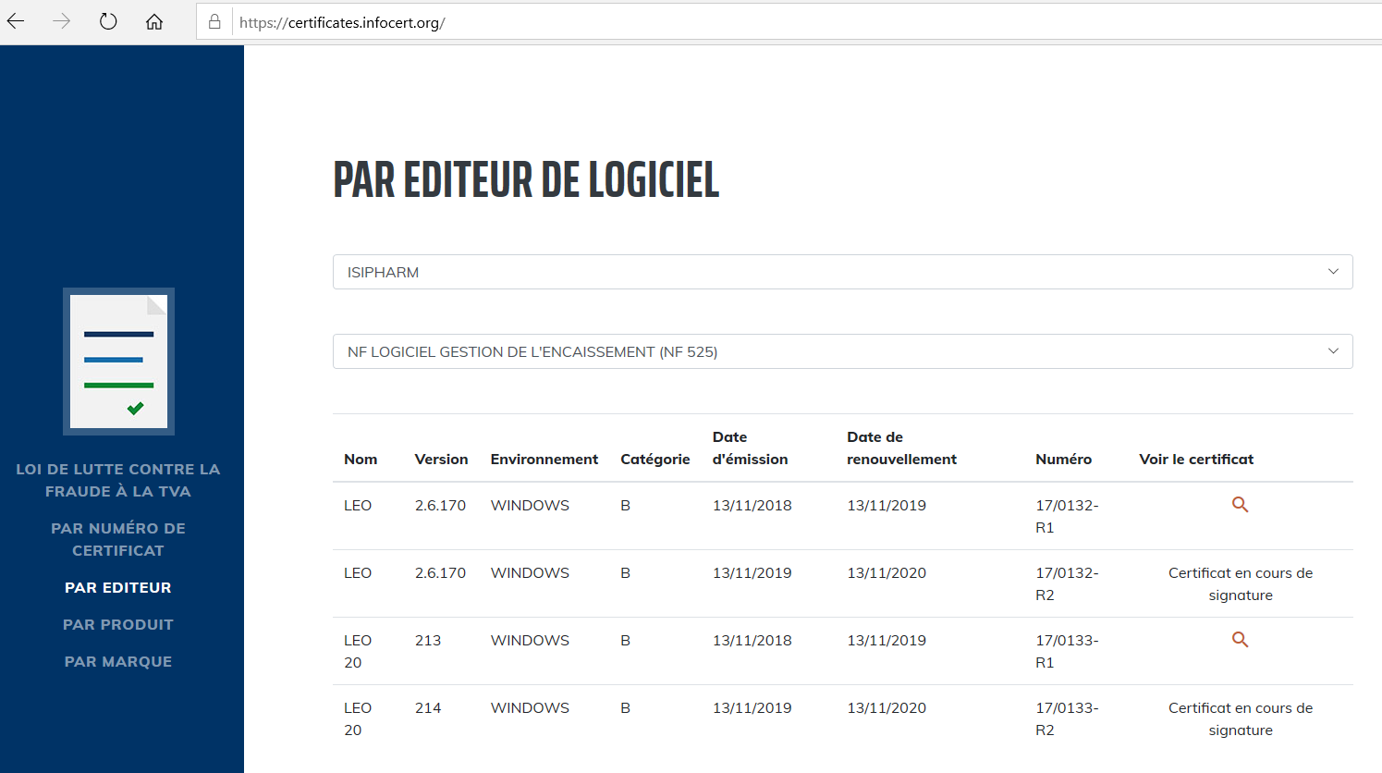Screen dimensions: 1382x773
Task: Select number 17/0132-R1 cell
Action: pos(1067,516)
